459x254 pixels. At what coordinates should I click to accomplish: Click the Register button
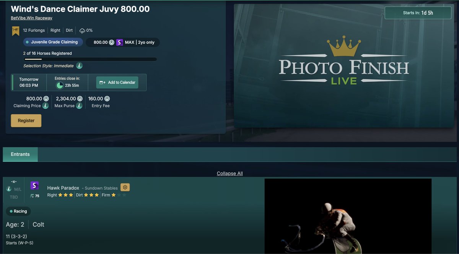click(x=26, y=121)
